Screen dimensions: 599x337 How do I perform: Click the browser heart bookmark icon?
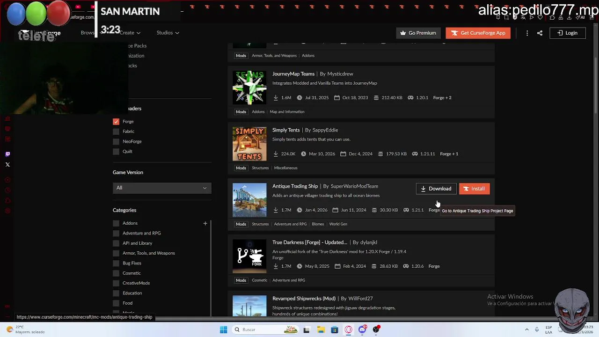540,17
